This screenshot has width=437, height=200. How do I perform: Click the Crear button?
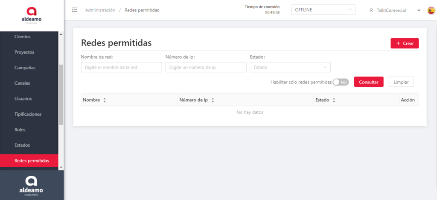point(404,43)
